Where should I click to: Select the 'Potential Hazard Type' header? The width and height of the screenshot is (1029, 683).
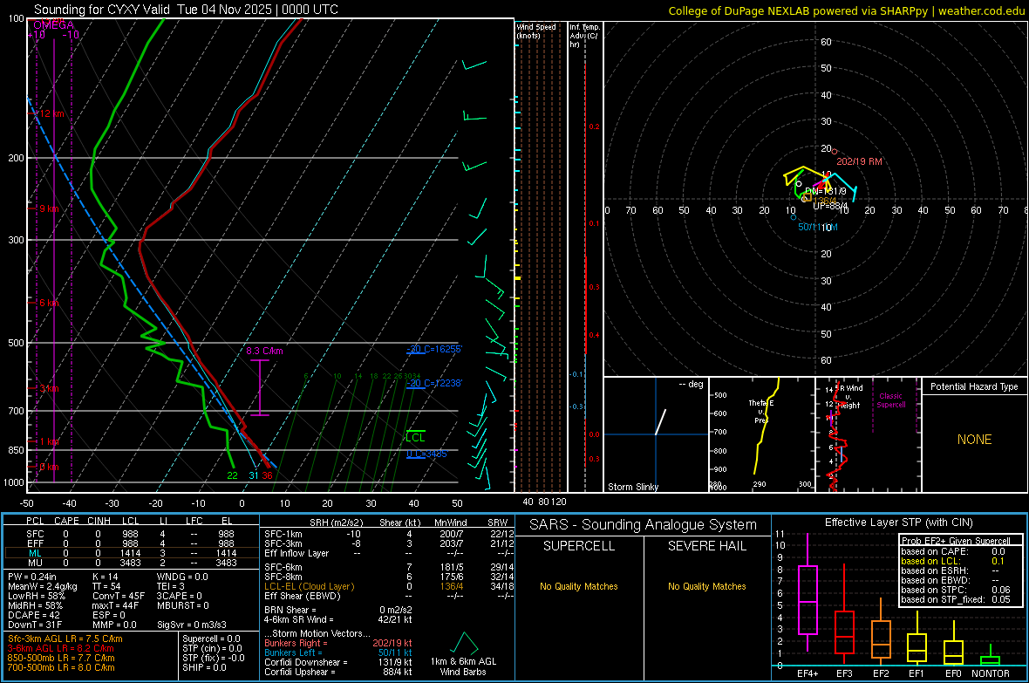tap(974, 386)
